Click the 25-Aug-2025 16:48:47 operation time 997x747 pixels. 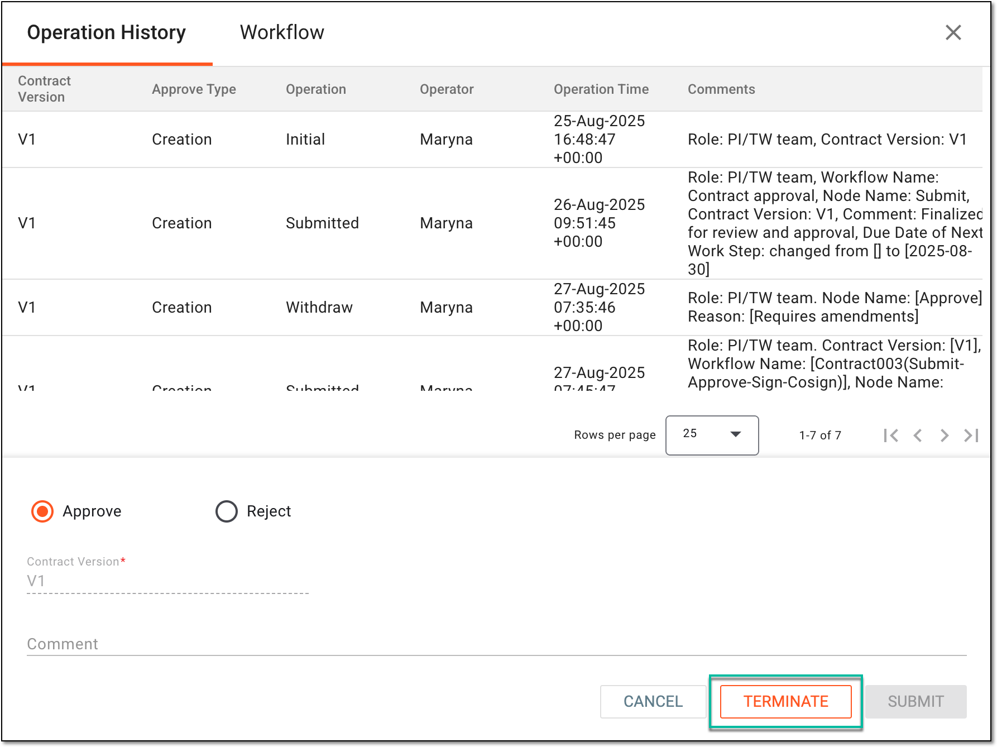(599, 139)
